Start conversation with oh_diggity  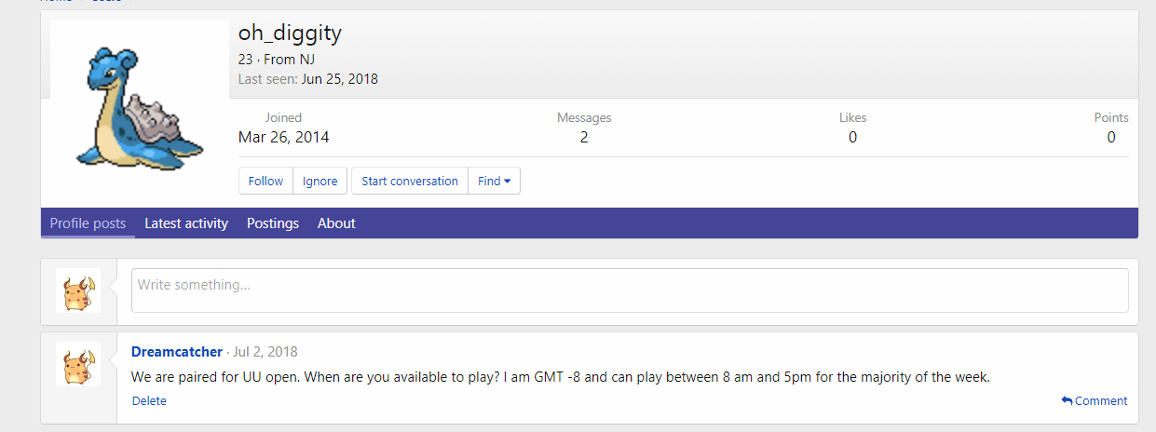coord(410,181)
